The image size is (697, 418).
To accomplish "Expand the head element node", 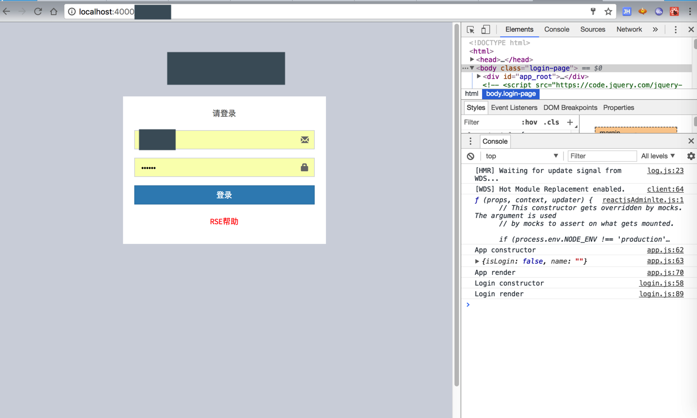I will pos(472,60).
